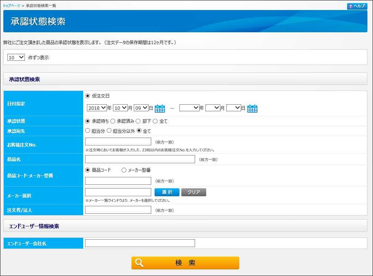Viewport: 373px width, 276px height.
Task: Select 担当分以外 radio option
Action: [109, 131]
